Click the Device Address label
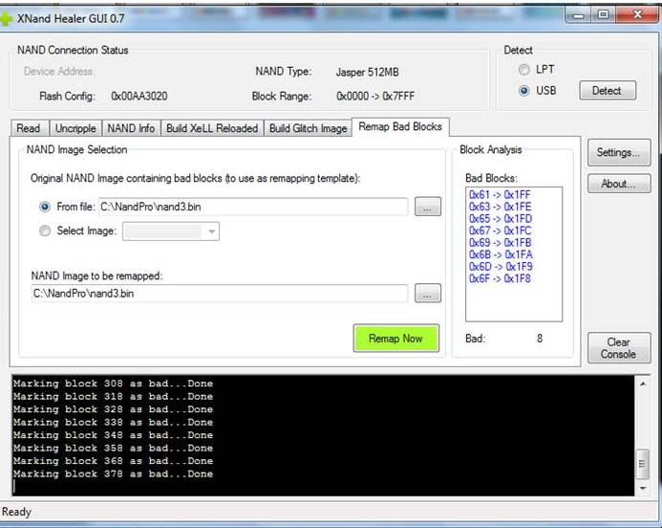Screen dimensions: 662x528 [x=59, y=72]
